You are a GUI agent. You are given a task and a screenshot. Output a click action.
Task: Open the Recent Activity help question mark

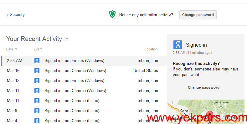tap(67, 39)
